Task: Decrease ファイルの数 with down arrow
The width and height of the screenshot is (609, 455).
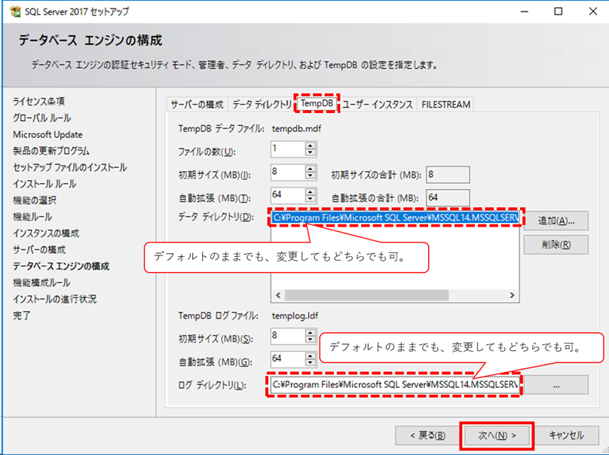Action: (x=311, y=153)
